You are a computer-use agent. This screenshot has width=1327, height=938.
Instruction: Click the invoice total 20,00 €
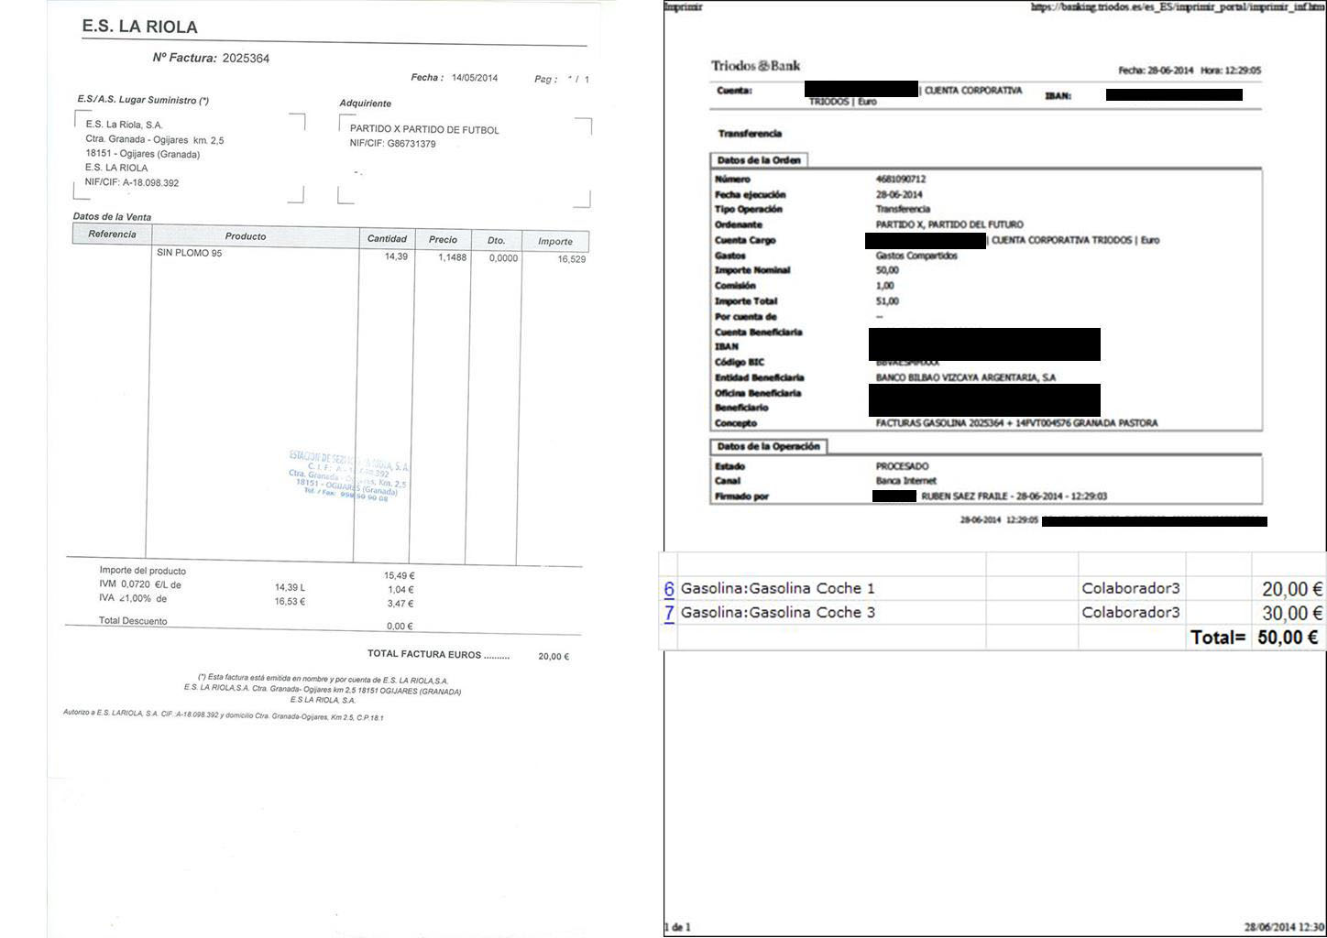tap(554, 656)
